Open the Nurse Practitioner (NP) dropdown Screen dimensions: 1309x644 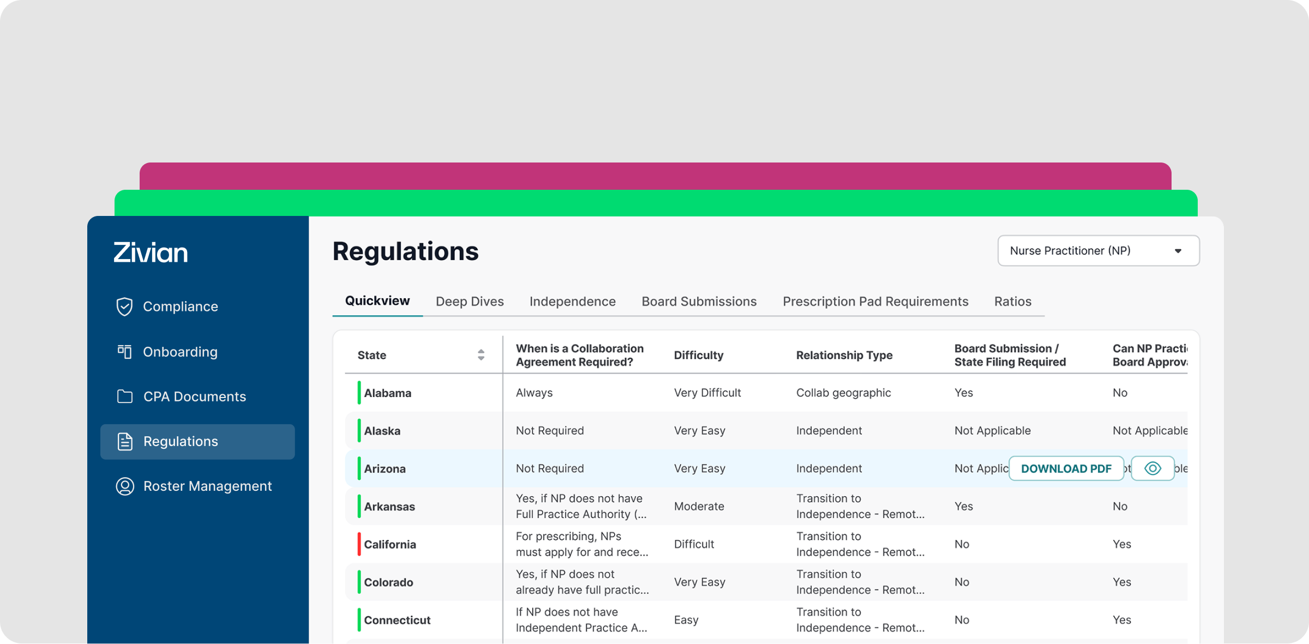click(x=1097, y=251)
